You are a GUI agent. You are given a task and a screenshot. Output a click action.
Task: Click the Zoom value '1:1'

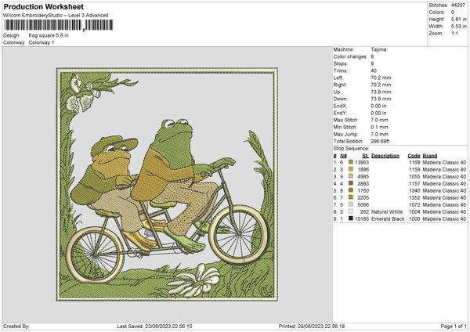tap(454, 34)
